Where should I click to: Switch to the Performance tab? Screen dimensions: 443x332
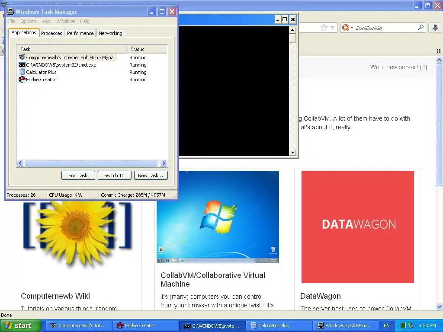tap(80, 33)
